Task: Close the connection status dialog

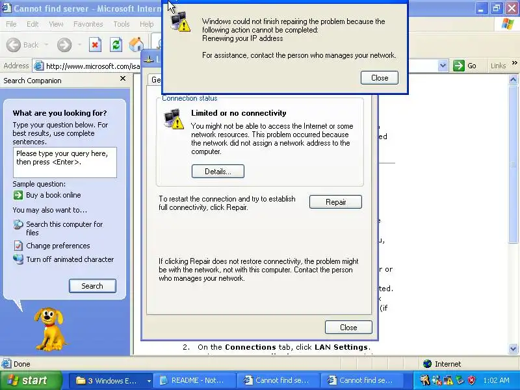Action: pos(348,328)
